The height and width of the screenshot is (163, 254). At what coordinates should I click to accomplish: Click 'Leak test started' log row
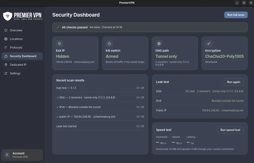click(x=100, y=126)
